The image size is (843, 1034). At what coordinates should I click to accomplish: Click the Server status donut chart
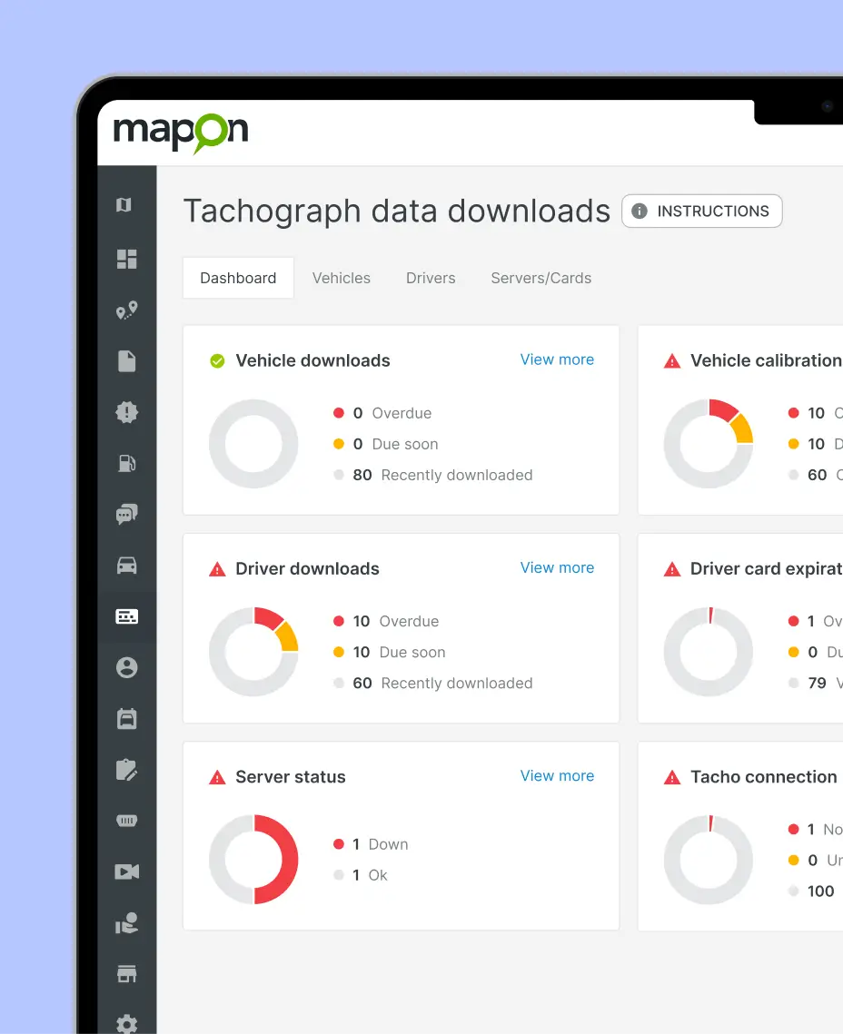254,859
